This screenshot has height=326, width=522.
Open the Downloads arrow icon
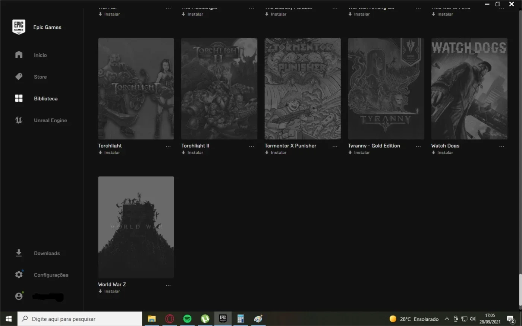click(x=19, y=253)
